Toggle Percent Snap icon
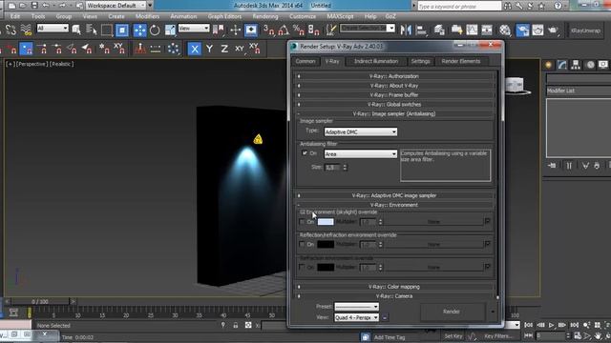 pos(299,30)
